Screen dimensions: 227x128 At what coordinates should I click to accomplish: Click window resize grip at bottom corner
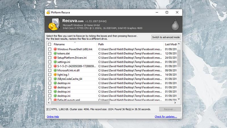click(x=181, y=117)
